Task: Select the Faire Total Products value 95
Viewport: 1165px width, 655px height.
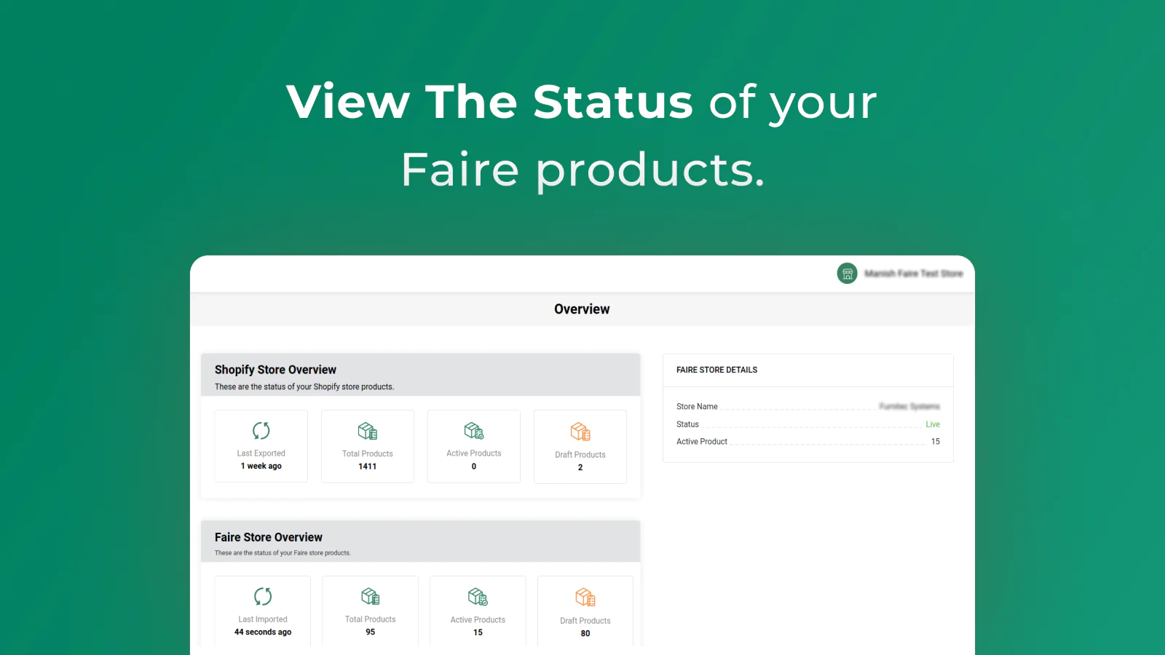Action: point(371,632)
